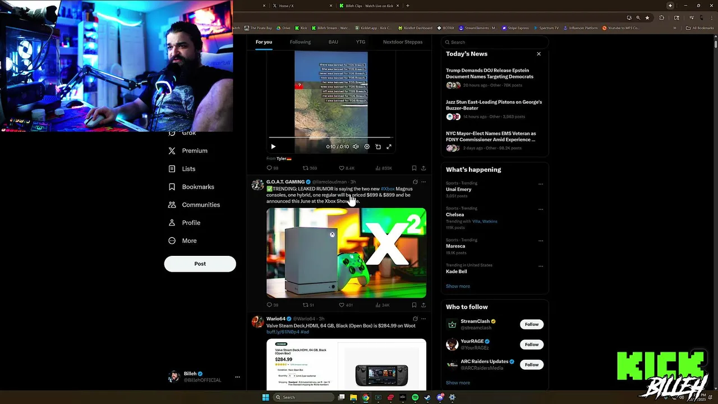This screenshot has height=404, width=718.
Task: Open Lists in the X sidebar
Action: [x=182, y=169]
